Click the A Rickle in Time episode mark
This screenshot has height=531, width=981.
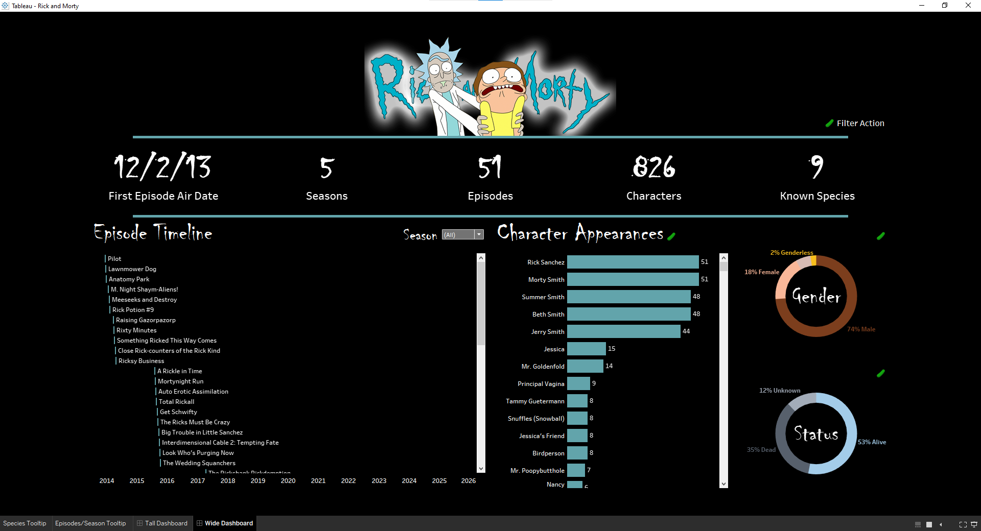pos(179,371)
